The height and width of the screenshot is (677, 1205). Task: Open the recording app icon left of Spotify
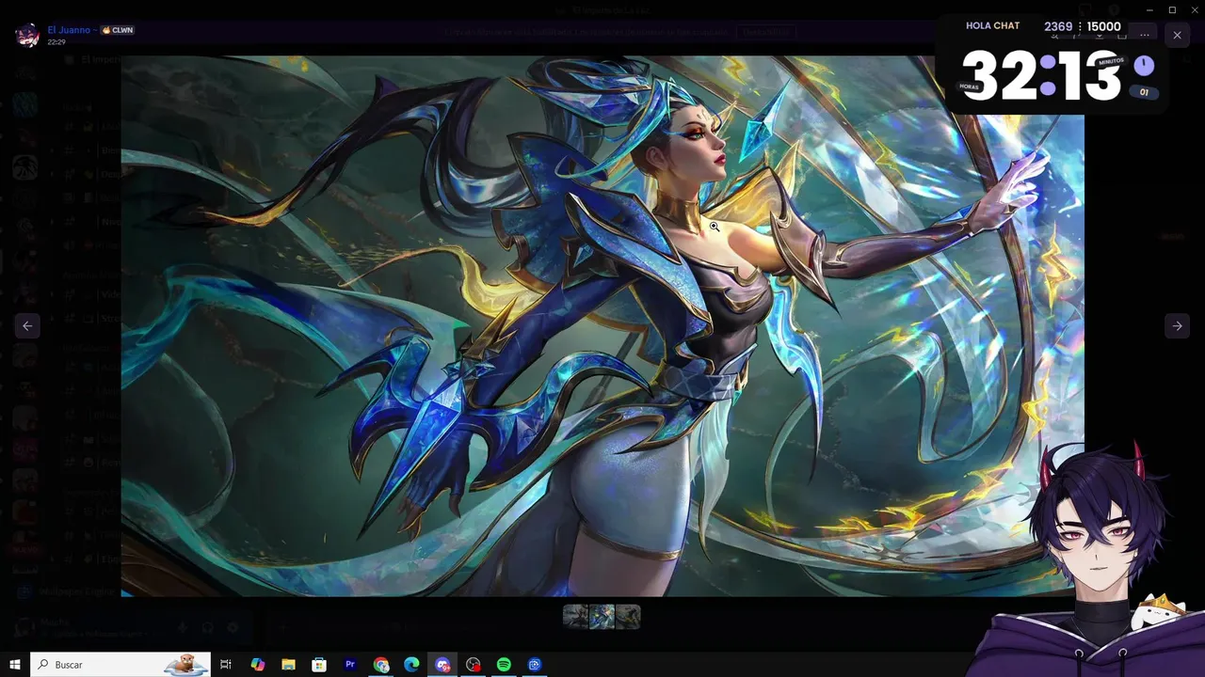[473, 665]
